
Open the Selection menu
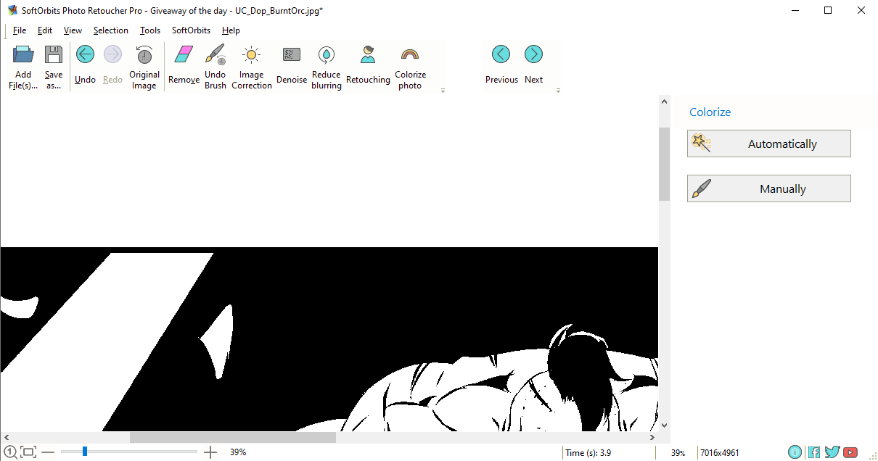[x=111, y=30]
